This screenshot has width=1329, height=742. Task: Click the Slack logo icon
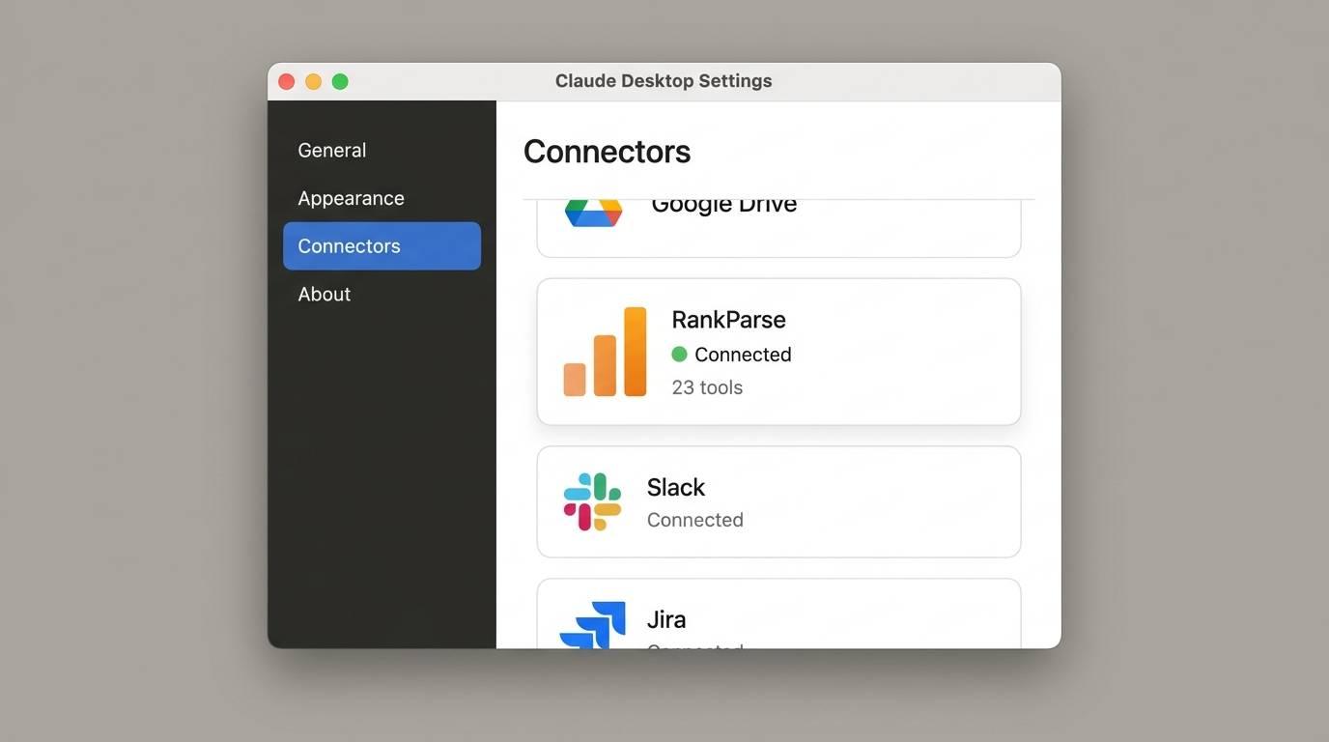tap(592, 501)
